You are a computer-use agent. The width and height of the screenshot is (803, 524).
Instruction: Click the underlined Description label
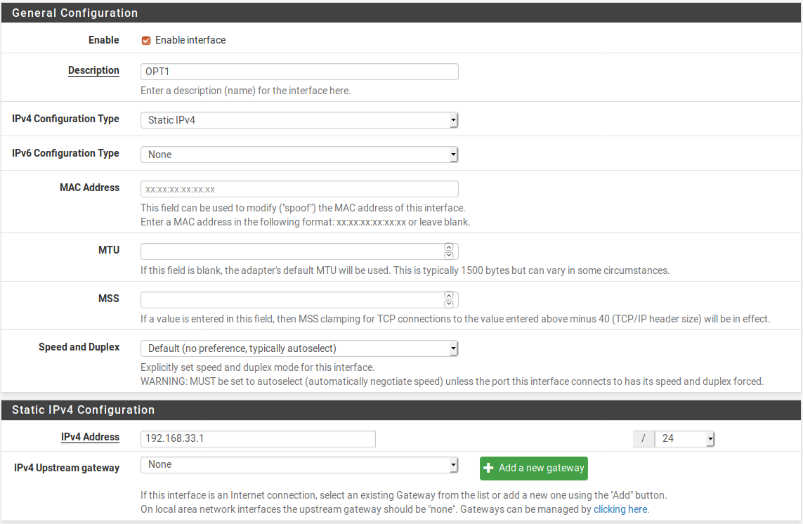tap(93, 70)
